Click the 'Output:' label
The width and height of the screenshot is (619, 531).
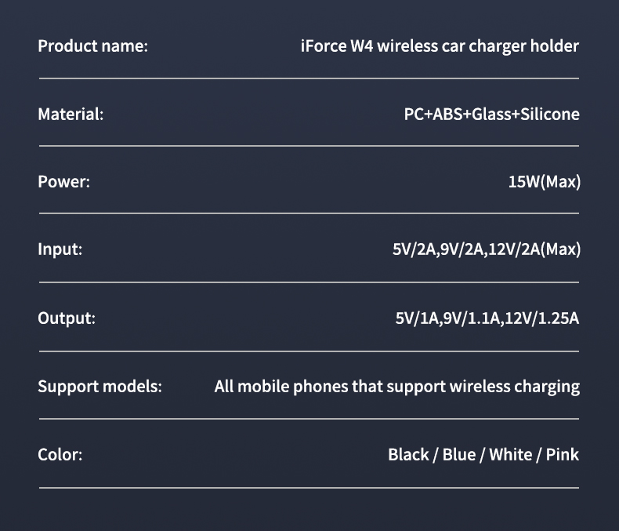click(x=67, y=318)
